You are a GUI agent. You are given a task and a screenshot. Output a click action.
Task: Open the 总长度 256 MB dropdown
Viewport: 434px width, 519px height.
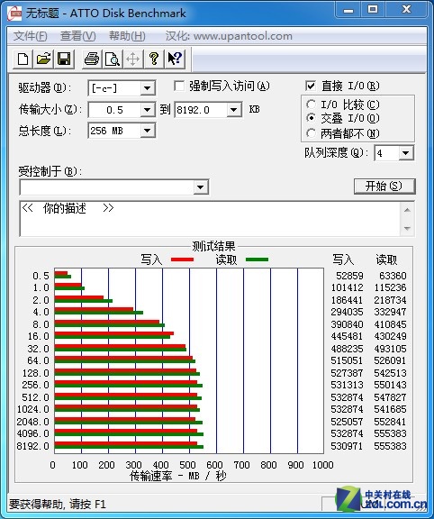coord(148,131)
